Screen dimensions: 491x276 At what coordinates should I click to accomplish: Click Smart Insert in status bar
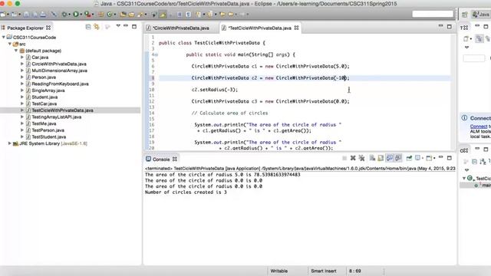tap(324, 271)
